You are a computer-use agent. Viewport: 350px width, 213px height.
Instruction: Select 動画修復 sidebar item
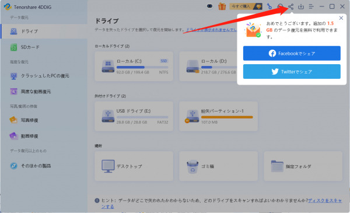pos(44,136)
